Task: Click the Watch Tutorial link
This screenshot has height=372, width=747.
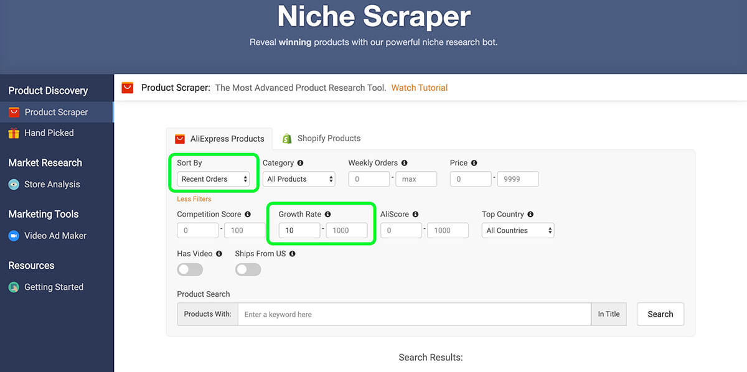Action: 420,88
